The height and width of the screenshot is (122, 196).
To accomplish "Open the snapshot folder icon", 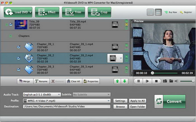I will [x=171, y=81].
